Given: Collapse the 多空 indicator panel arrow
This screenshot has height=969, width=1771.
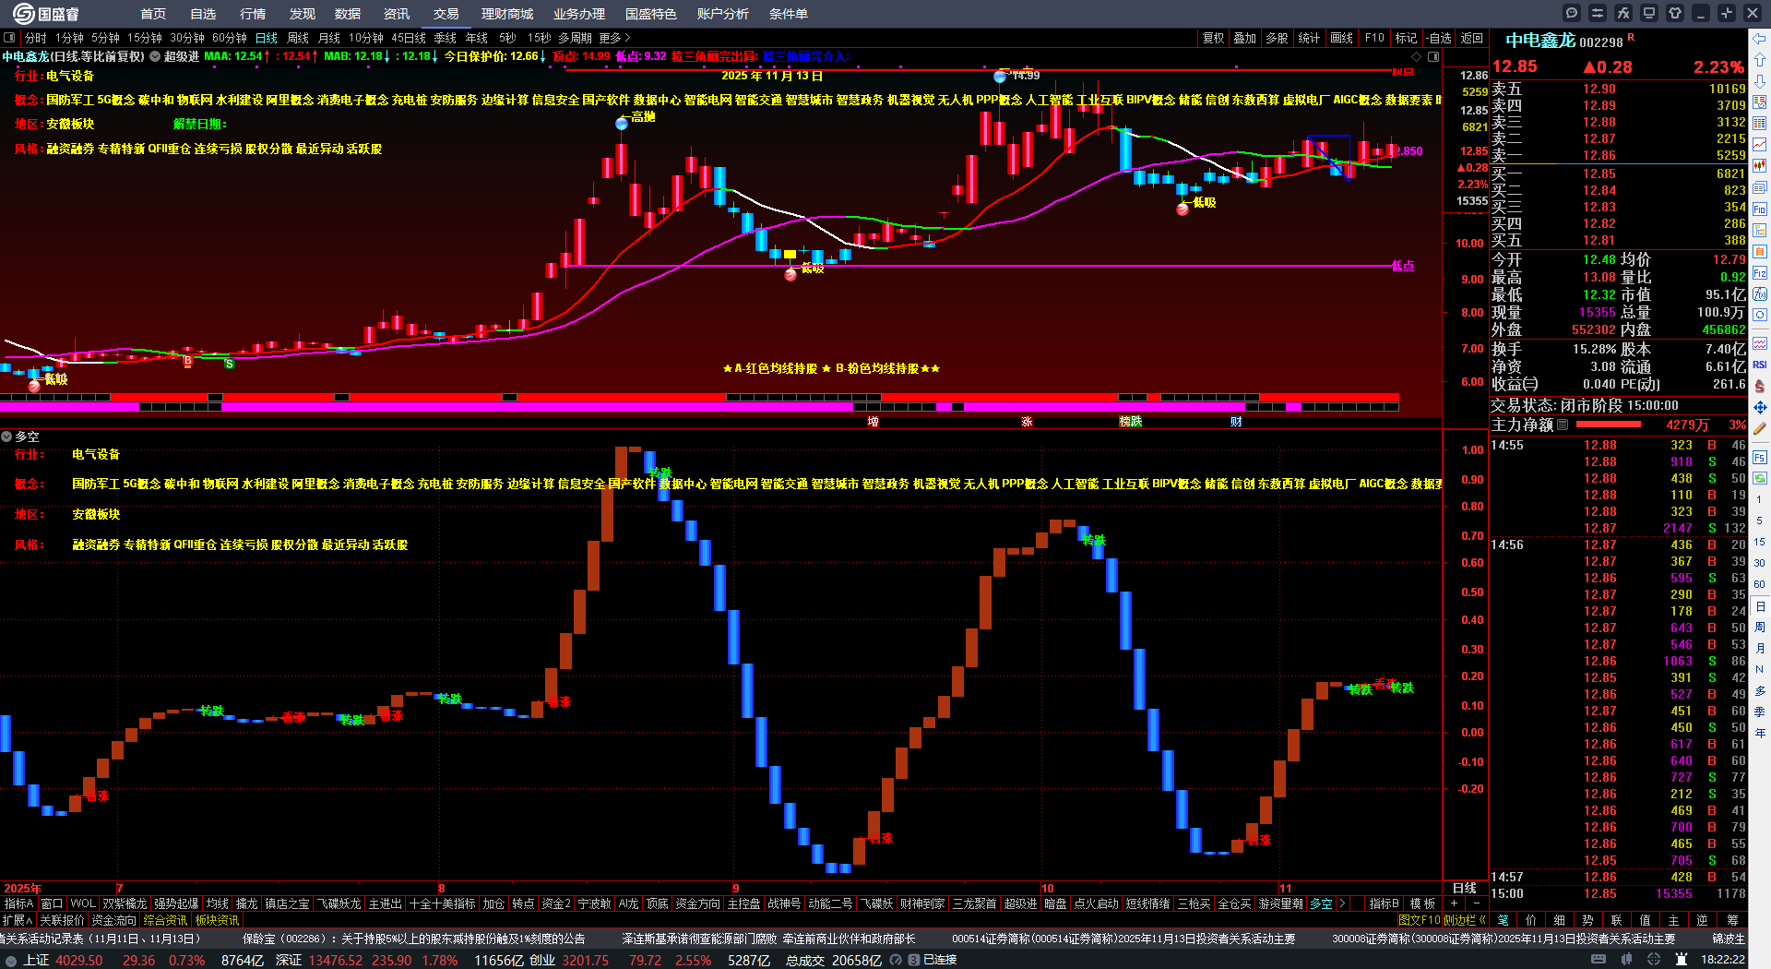Looking at the screenshot, I should point(6,437).
